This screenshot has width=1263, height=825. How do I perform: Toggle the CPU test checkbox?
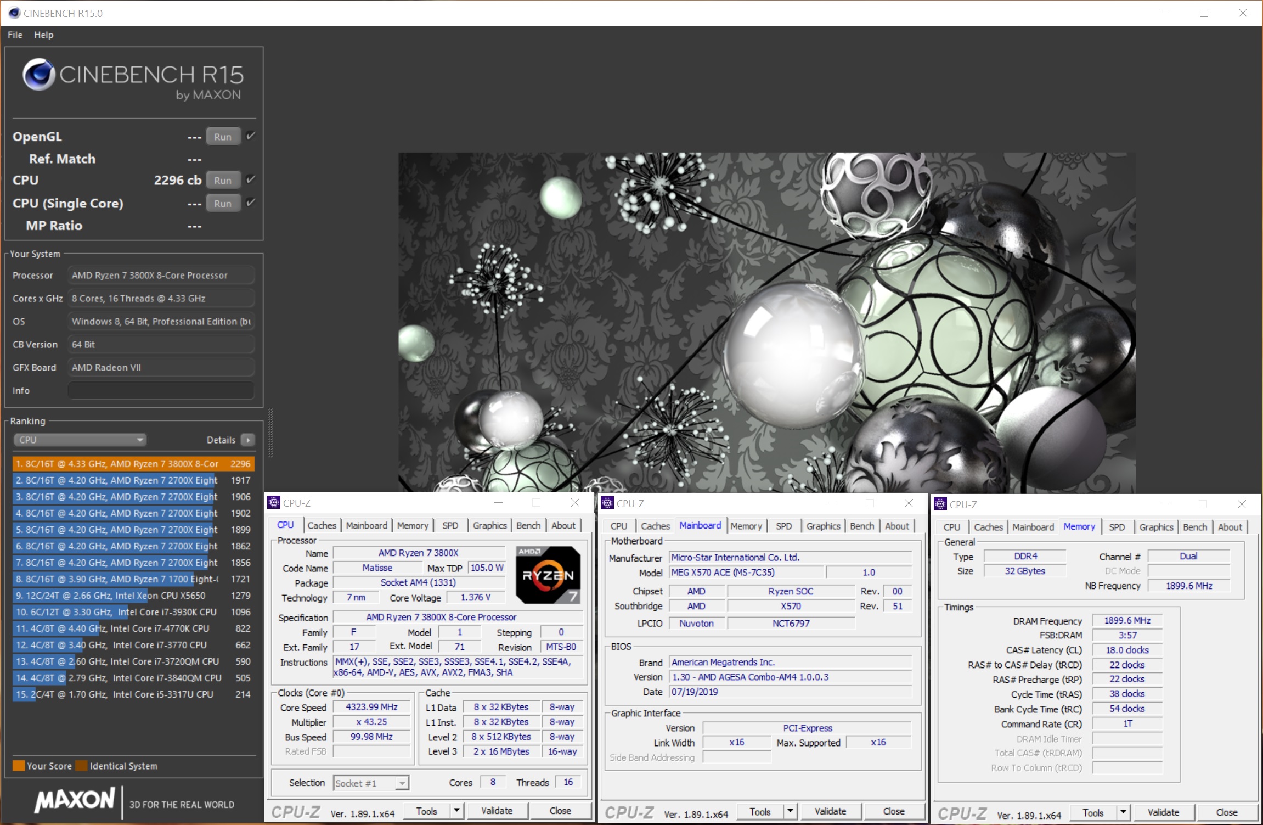tap(251, 179)
